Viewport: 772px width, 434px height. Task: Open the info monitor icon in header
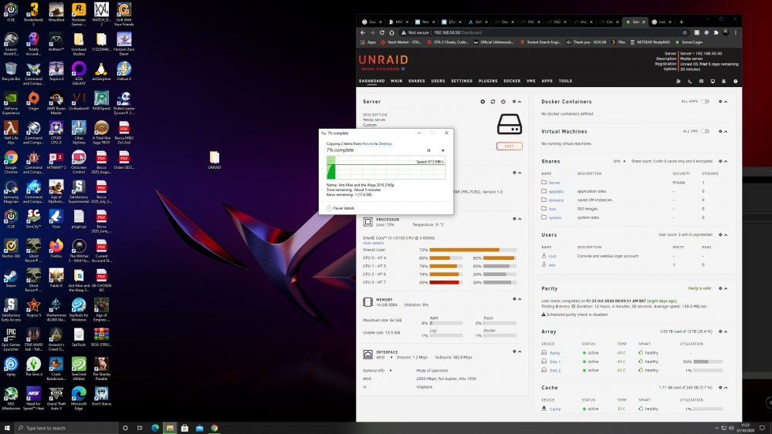coord(713,81)
